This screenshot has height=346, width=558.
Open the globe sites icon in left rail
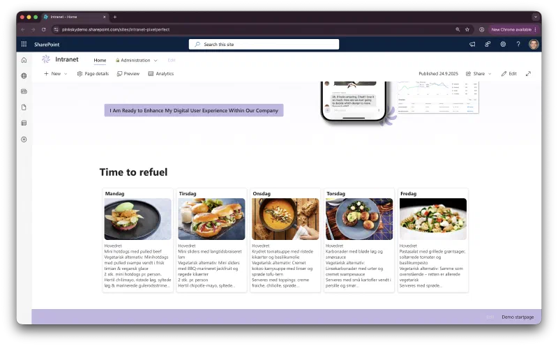pyautogui.click(x=24, y=76)
